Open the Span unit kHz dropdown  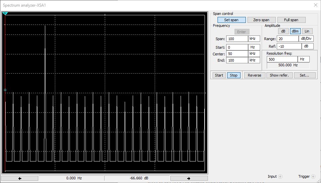coord(254,38)
